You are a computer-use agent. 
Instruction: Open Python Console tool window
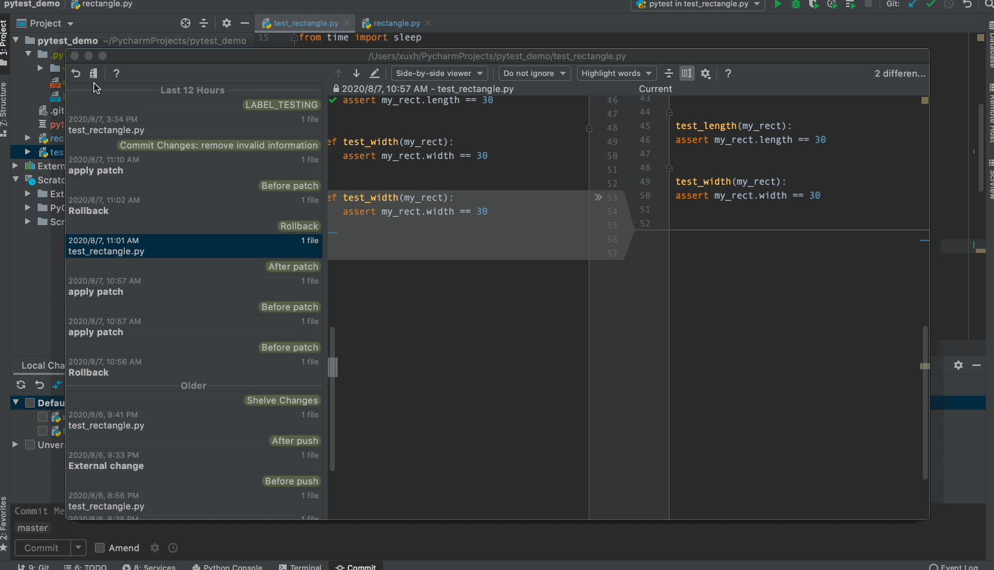[x=227, y=567]
